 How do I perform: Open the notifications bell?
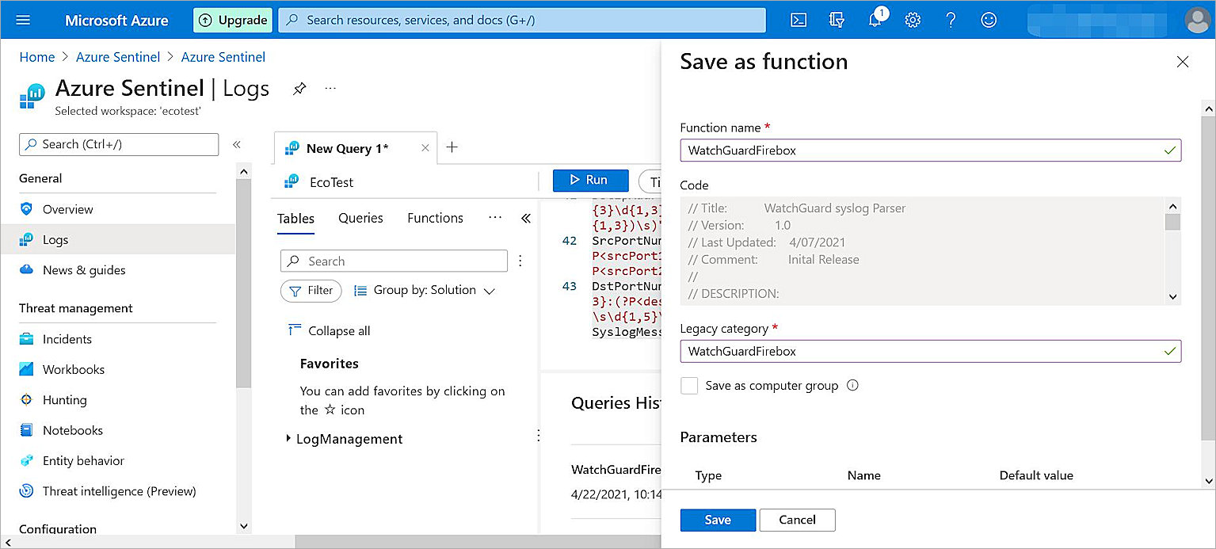875,20
